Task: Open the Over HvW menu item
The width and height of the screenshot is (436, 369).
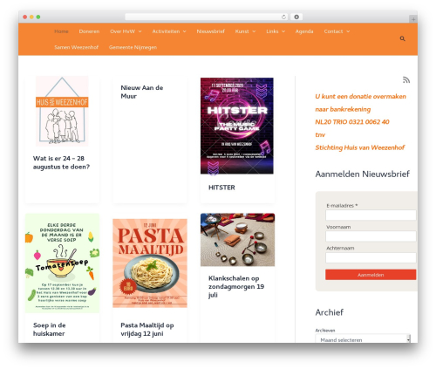Action: click(x=122, y=31)
